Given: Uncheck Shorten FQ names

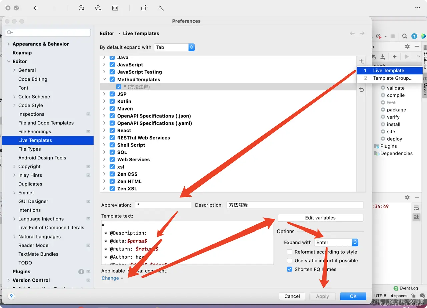Looking at the screenshot, I should (290, 269).
